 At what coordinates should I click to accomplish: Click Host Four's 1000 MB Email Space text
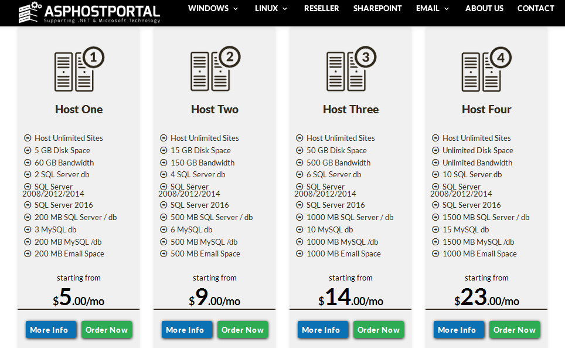coord(479,254)
